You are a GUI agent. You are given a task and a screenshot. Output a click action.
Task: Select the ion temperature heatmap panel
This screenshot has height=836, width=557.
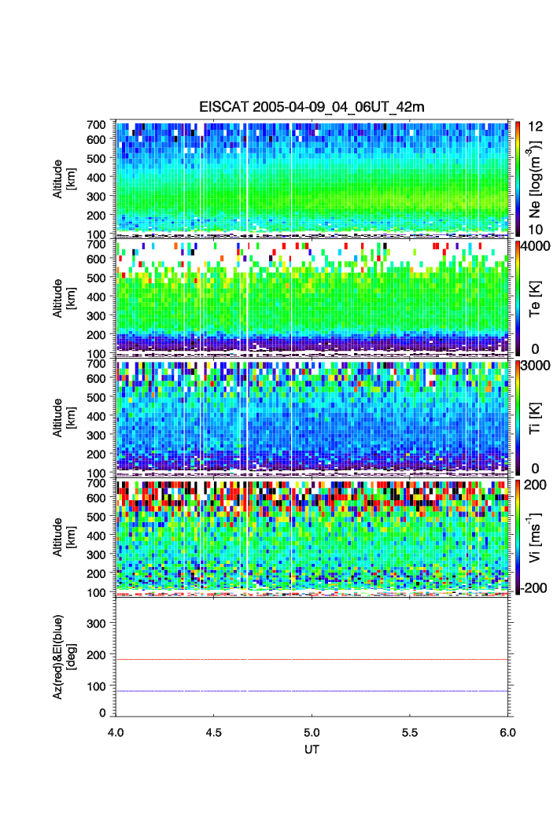(312, 418)
